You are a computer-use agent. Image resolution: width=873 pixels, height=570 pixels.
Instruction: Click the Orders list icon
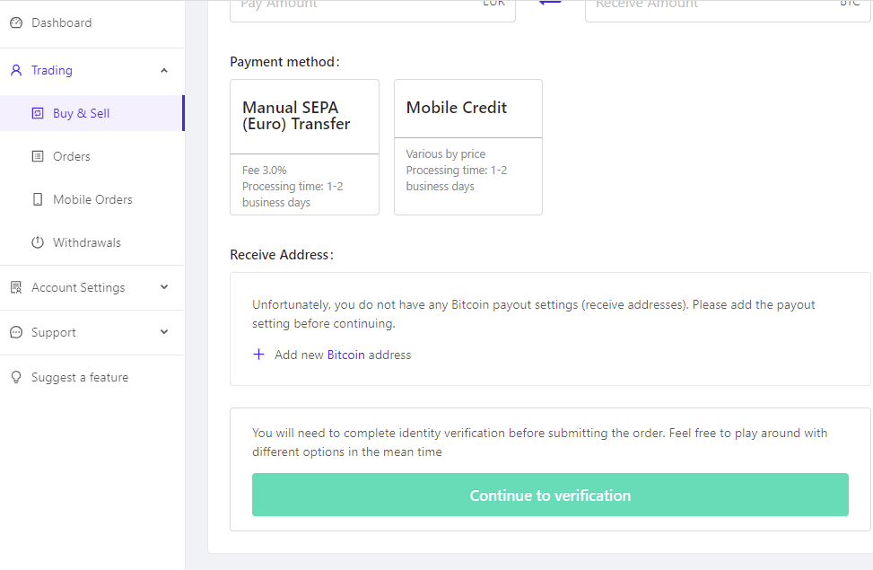38,156
